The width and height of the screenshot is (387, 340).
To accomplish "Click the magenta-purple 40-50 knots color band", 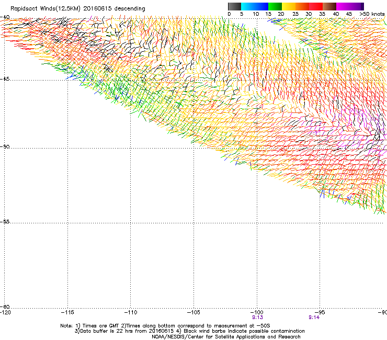I will [x=350, y=6].
